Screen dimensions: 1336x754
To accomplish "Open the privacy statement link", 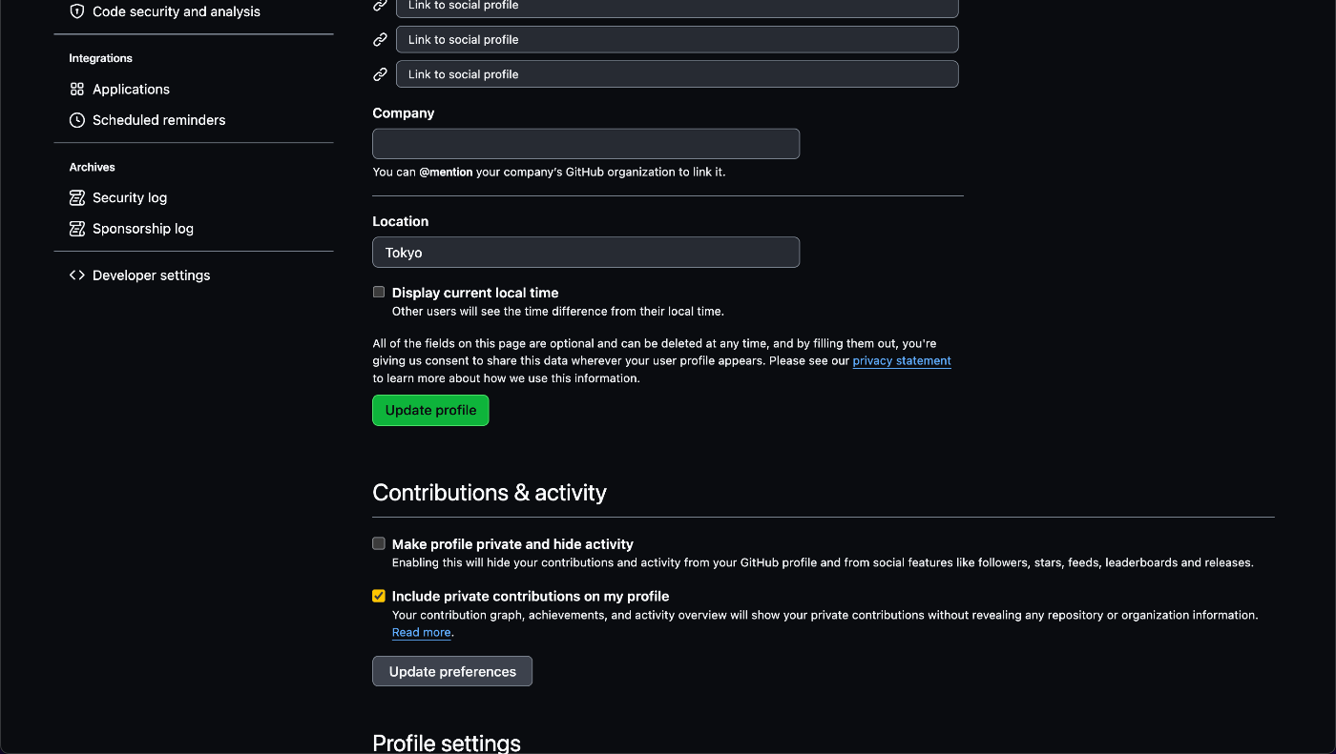I will pyautogui.click(x=902, y=360).
